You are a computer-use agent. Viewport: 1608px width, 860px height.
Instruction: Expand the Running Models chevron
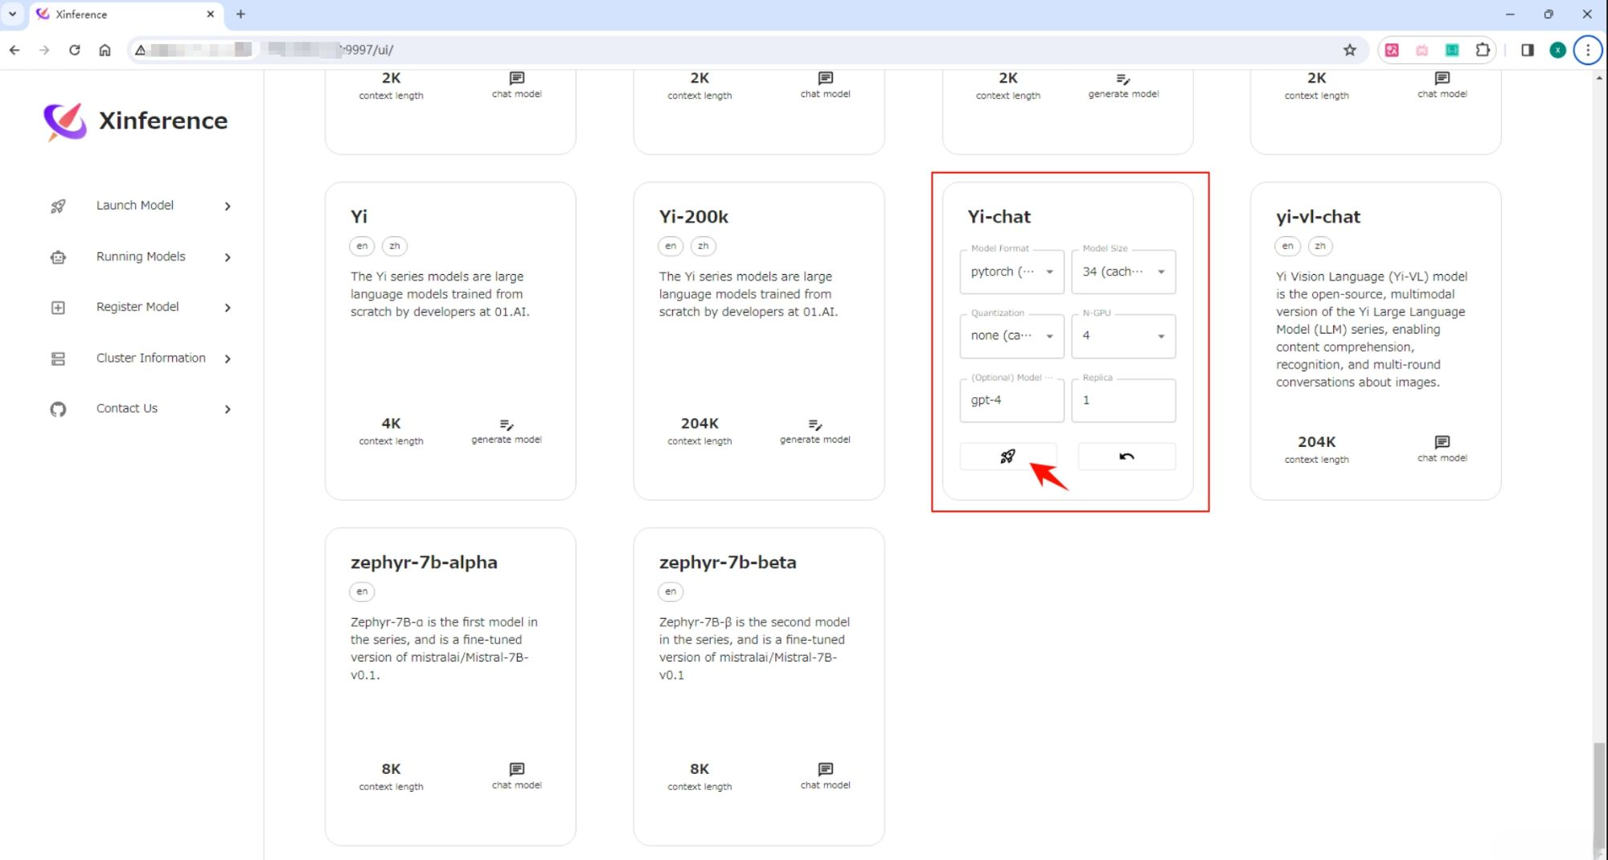(x=228, y=257)
